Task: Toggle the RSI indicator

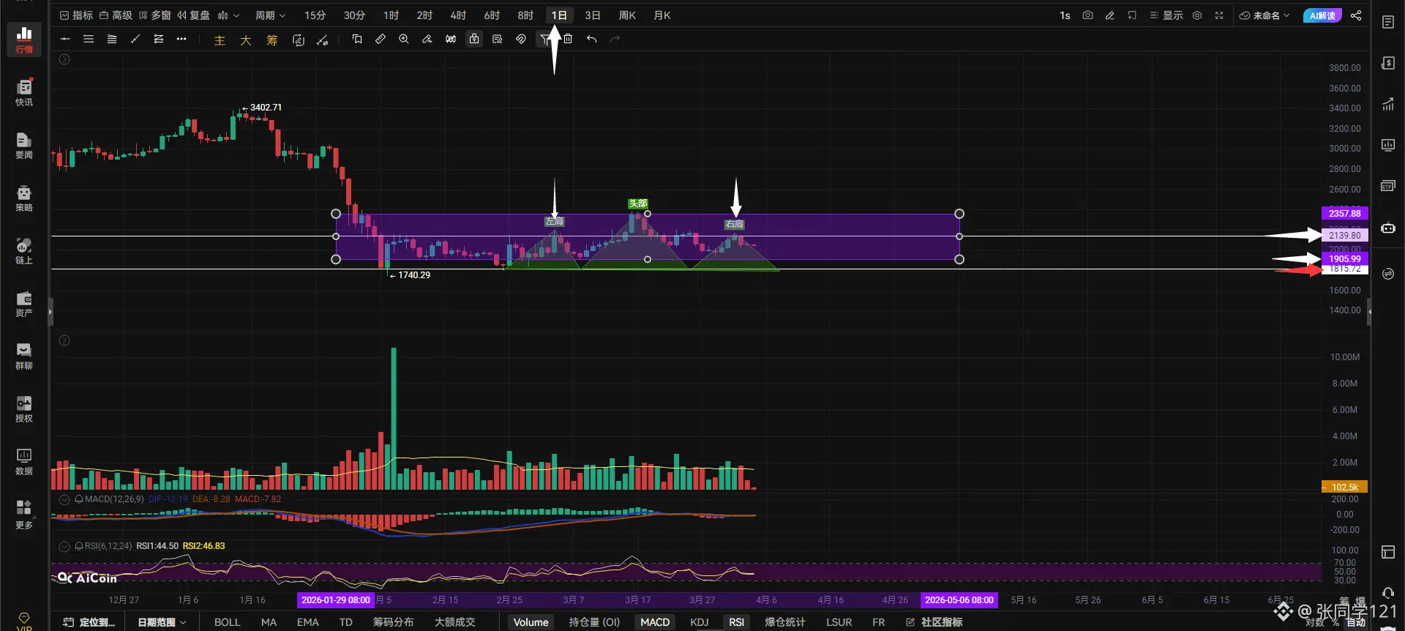Action: (736, 622)
